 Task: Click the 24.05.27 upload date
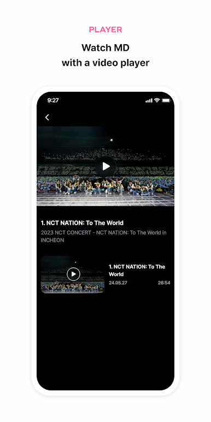[x=118, y=283]
